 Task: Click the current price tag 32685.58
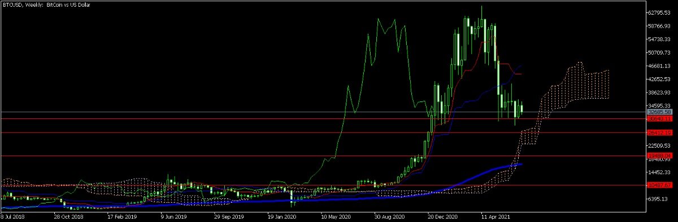[x=660, y=112]
